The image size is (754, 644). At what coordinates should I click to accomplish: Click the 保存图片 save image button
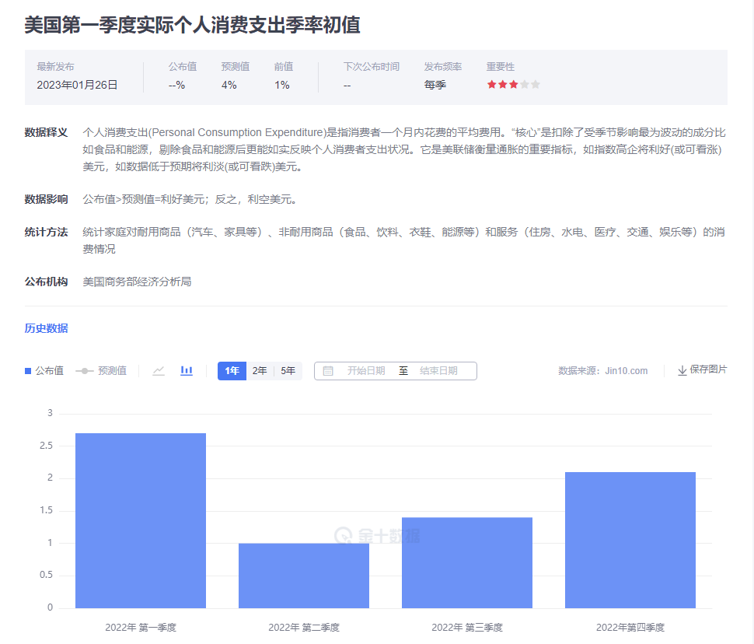703,371
